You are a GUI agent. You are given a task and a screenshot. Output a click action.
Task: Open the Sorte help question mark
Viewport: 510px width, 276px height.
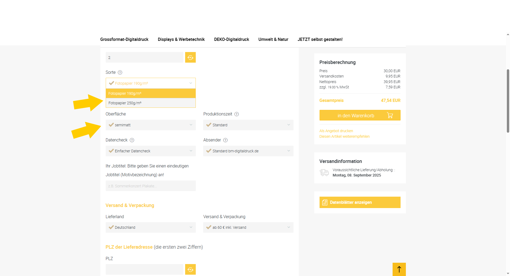(120, 72)
